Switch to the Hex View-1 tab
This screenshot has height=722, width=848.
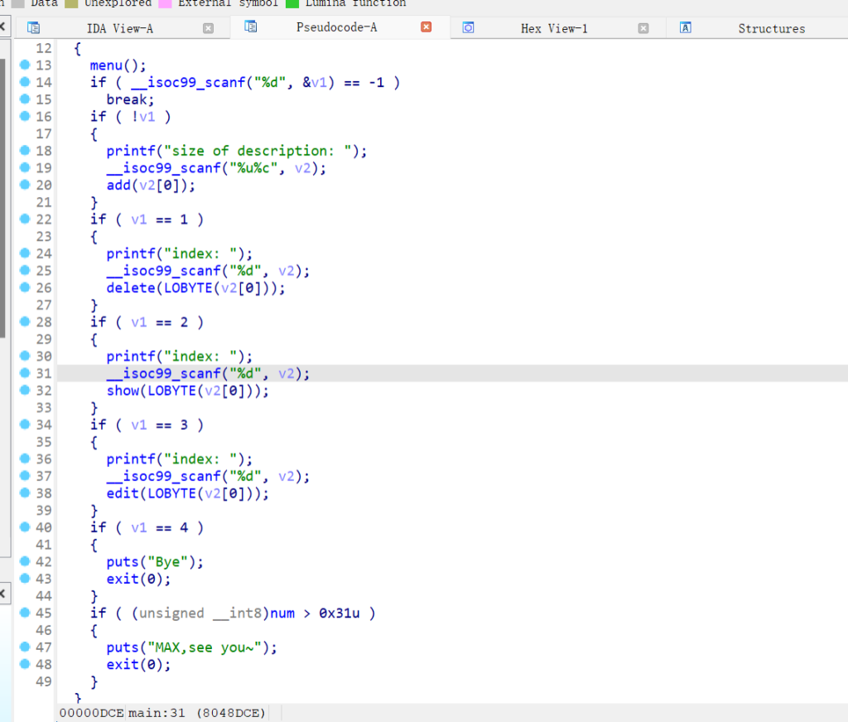tap(553, 28)
